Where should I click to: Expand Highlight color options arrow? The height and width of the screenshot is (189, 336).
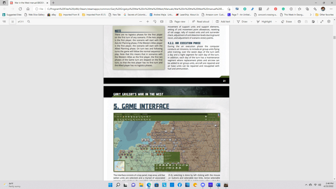coord(275,21)
